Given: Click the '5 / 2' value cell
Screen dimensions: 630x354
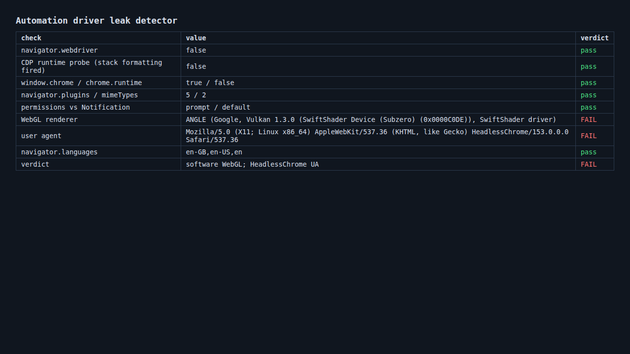Looking at the screenshot, I should tap(378, 95).
